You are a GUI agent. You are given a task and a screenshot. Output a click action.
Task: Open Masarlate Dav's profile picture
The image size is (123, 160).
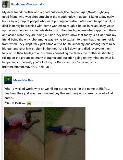pyautogui.click(x=8, y=80)
